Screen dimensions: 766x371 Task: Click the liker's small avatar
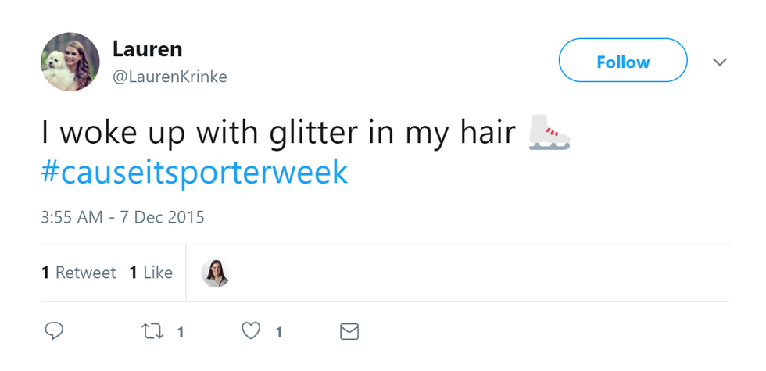pos(216,273)
